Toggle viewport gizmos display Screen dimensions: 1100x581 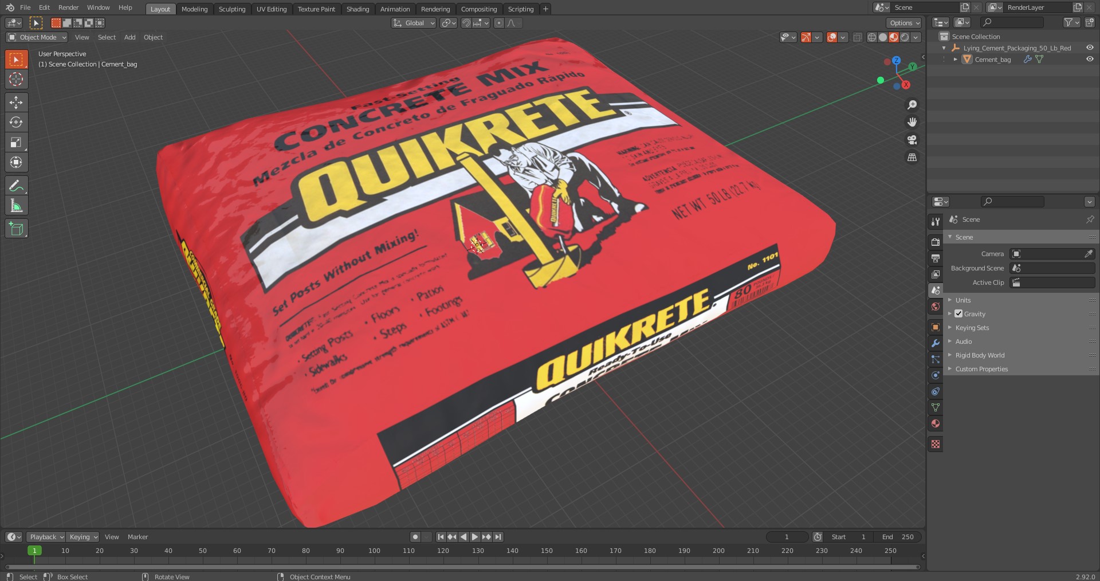[806, 37]
